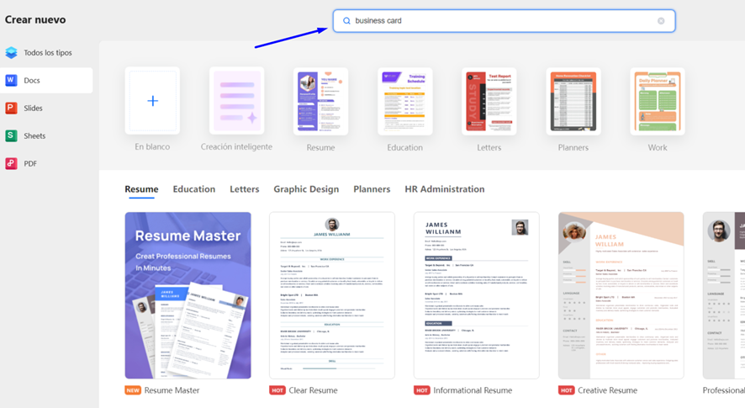This screenshot has width=745, height=408.
Task: Switch to the Resume tab
Action: point(141,189)
